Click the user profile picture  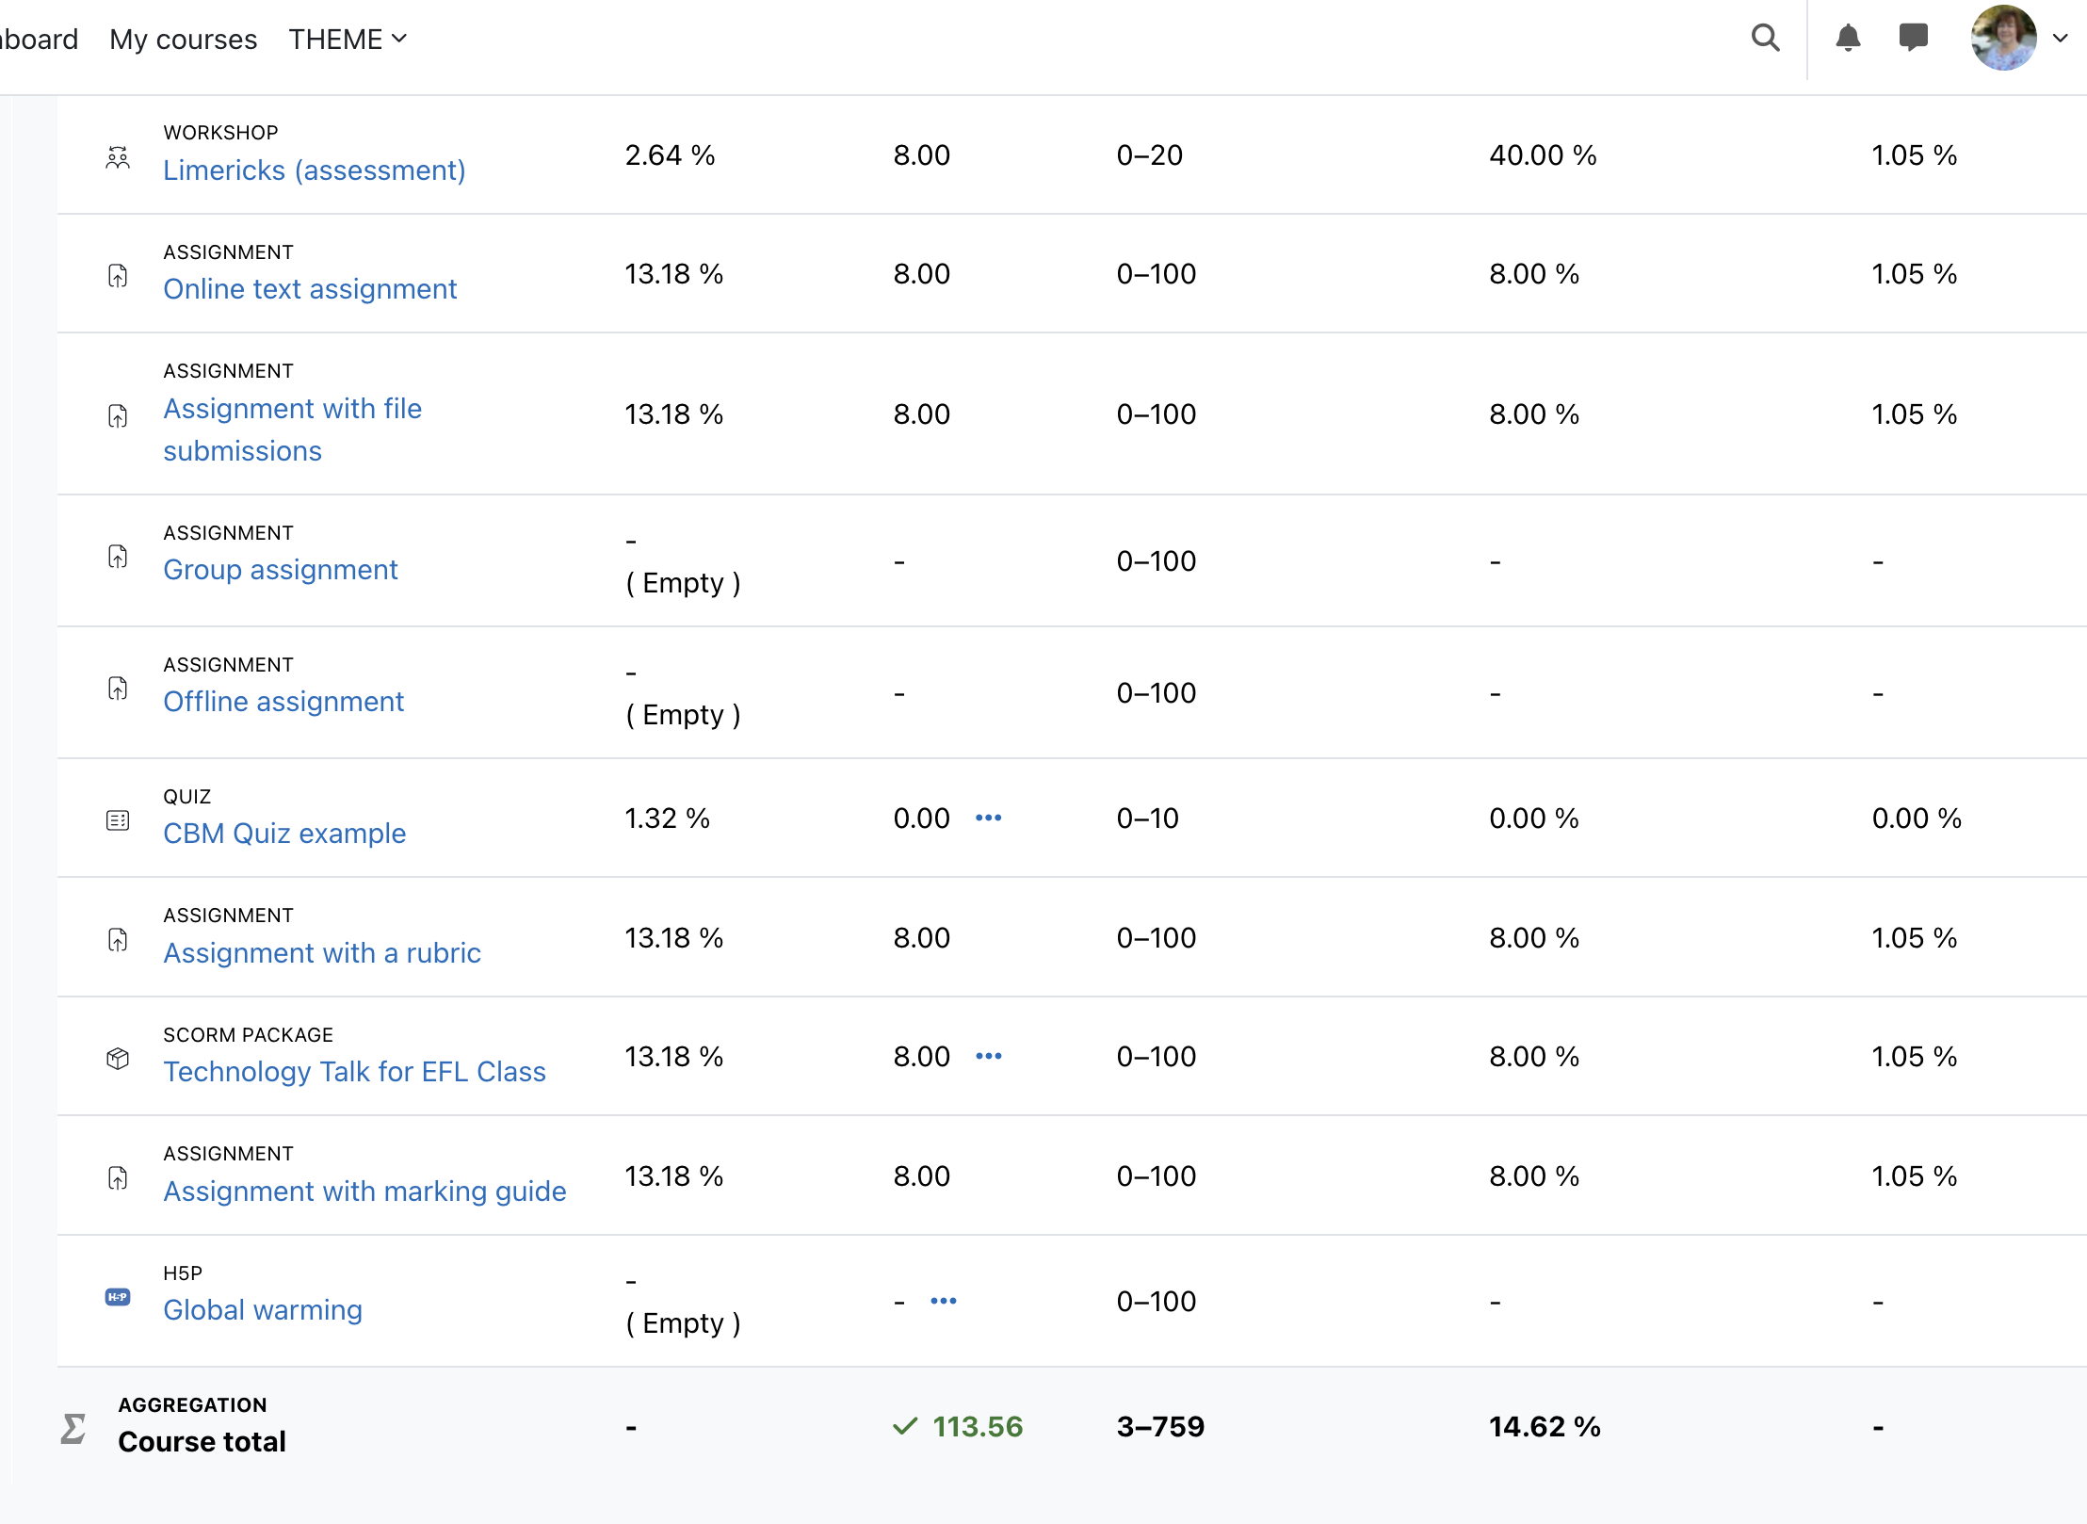click(x=2004, y=38)
